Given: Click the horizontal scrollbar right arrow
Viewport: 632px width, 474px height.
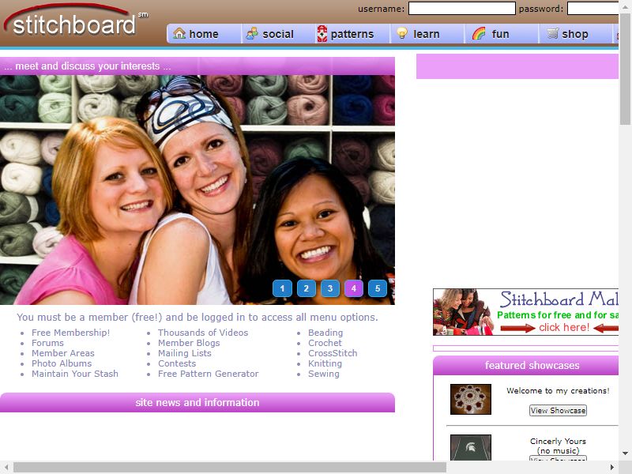Looking at the screenshot, I should (612, 468).
